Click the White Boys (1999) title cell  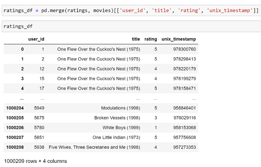(x=121, y=128)
